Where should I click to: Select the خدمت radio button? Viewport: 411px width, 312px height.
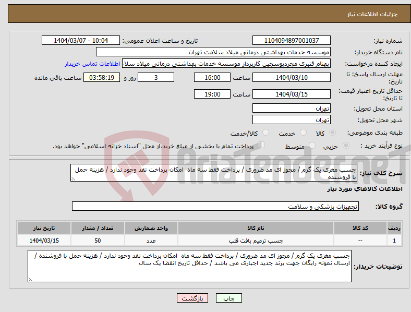[x=303, y=133]
